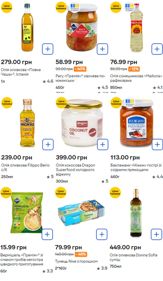Viewport: 163px width, 281px height.
Task: Add Премія vegetable ragout to cart
Action: pos(102,49)
